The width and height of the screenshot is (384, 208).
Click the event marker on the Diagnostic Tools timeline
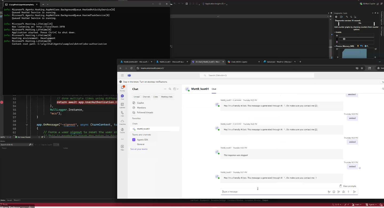click(x=344, y=39)
